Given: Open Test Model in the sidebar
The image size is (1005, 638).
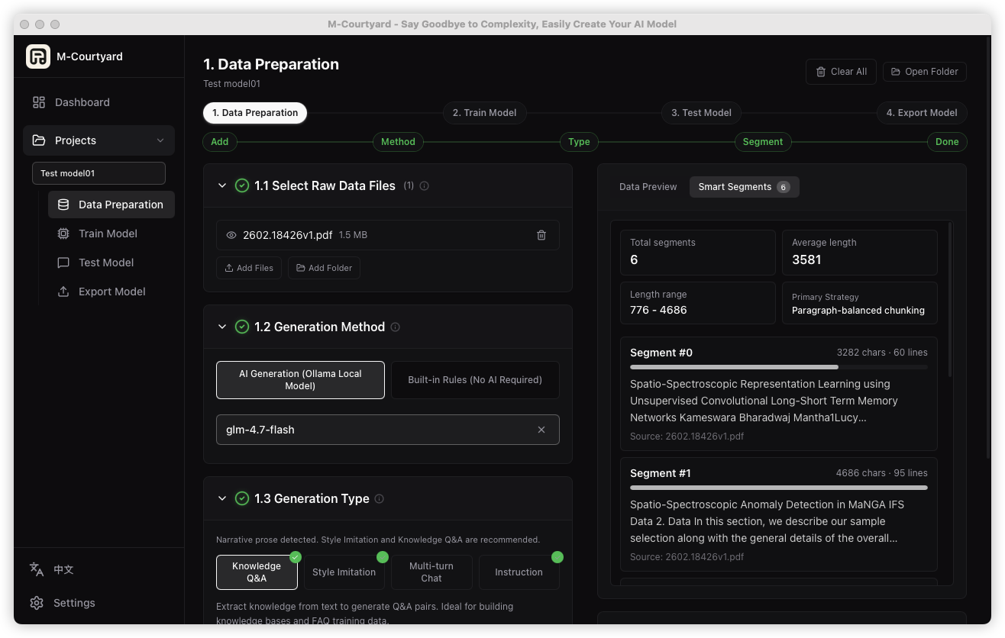Looking at the screenshot, I should [111, 263].
